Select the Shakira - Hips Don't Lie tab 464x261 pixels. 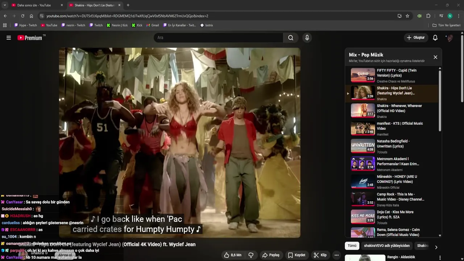[95, 5]
